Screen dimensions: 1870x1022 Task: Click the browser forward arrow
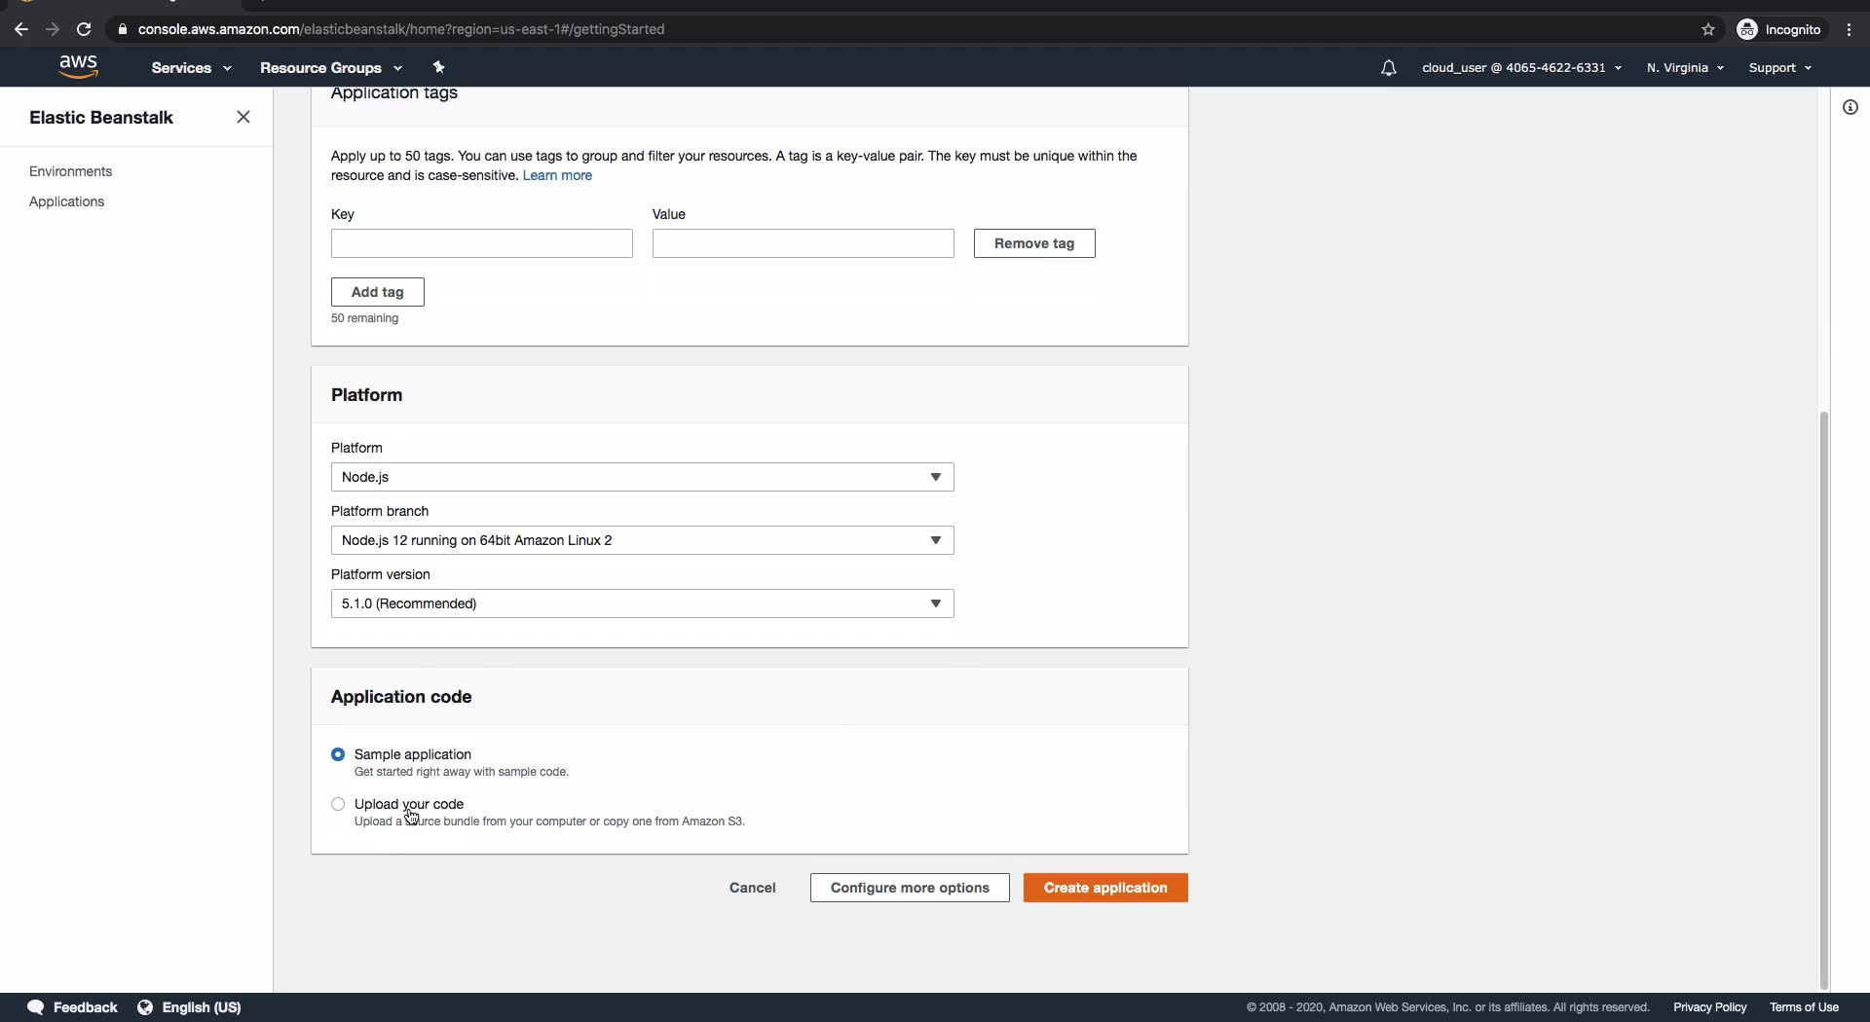click(53, 29)
